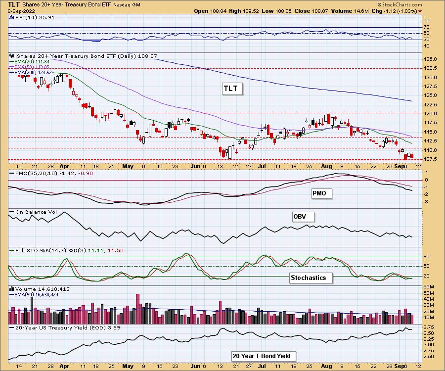Click the 'Volume 14,610,413' legend label
The image size is (445, 371).
(x=43, y=289)
